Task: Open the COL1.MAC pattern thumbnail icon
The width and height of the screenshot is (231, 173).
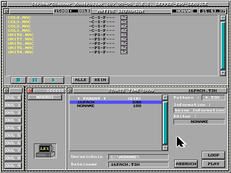Action: pos(124,31)
